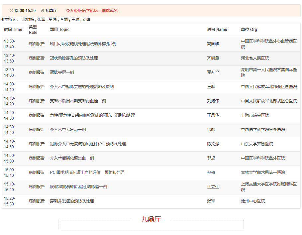Viewport: 302px width, 235px height.
Task: Click speaker 张军 in the 15:20-15:30 row
Action: coord(211,201)
